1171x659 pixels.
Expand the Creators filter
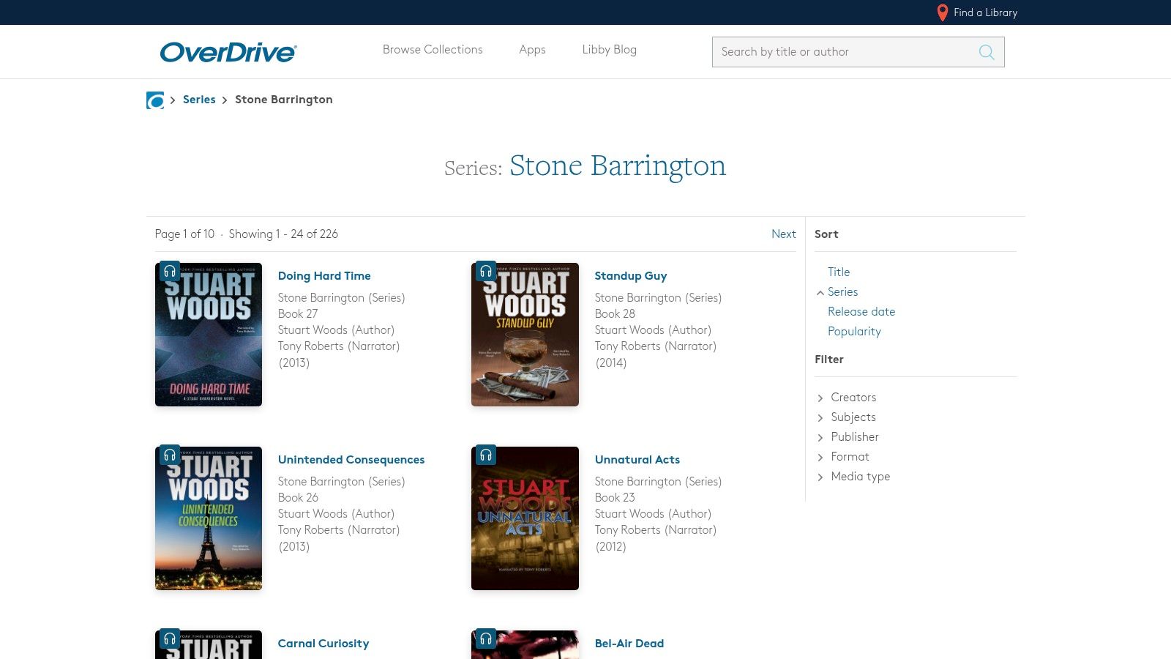(x=853, y=397)
